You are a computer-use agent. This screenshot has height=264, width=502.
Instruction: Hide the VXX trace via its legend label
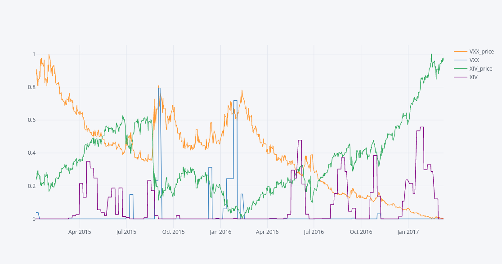474,60
